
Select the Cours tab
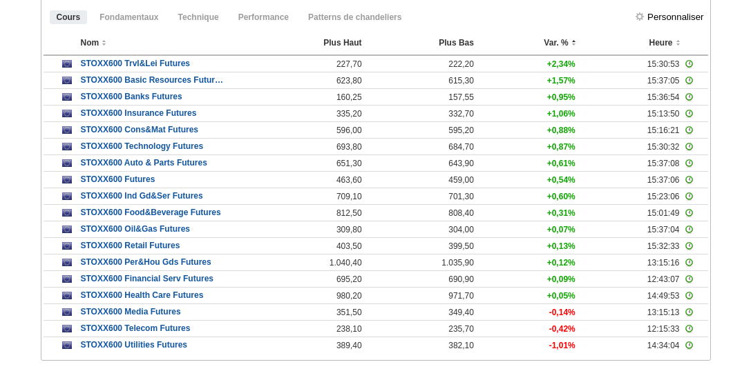click(68, 17)
